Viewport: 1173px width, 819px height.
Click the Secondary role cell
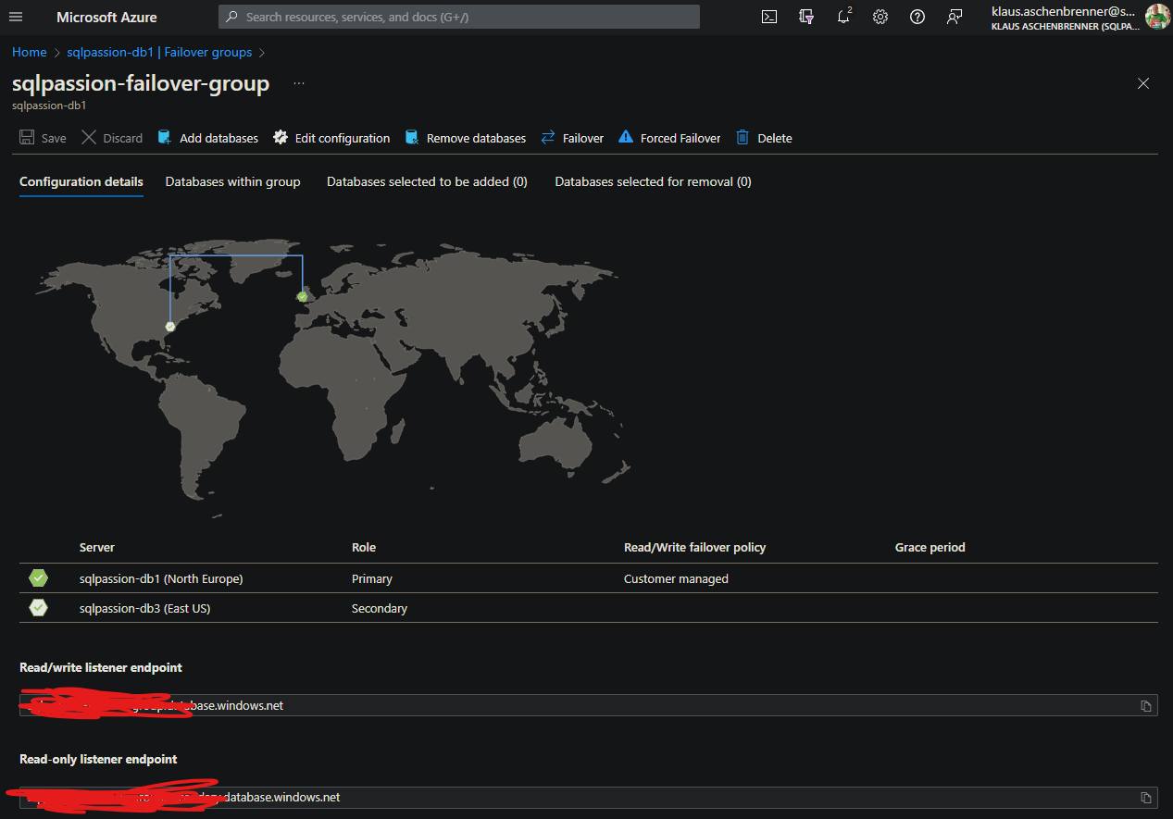(x=380, y=608)
